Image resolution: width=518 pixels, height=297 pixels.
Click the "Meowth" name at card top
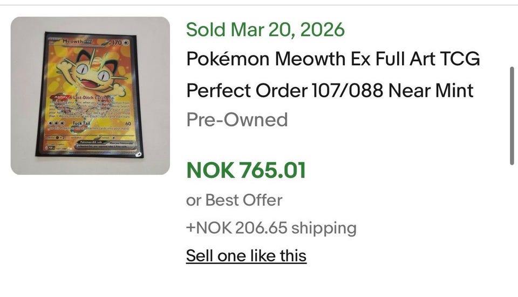71,40
